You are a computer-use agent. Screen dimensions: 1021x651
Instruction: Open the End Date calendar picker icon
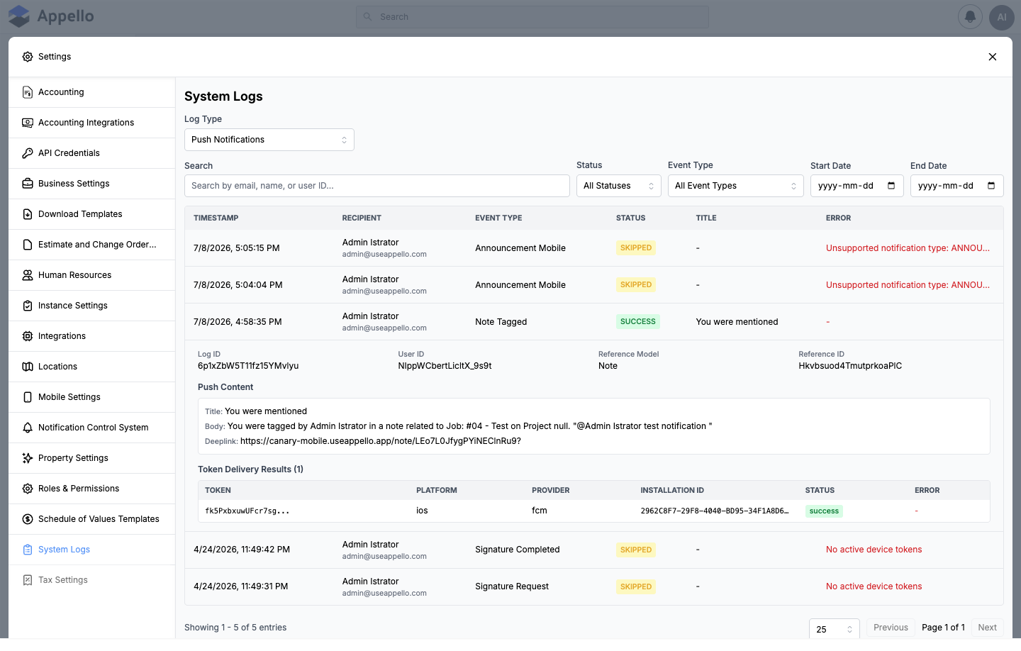(991, 186)
